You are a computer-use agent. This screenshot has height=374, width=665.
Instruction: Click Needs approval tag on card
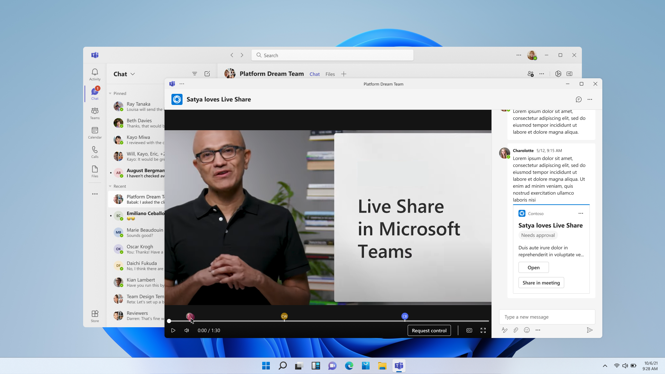(538, 235)
